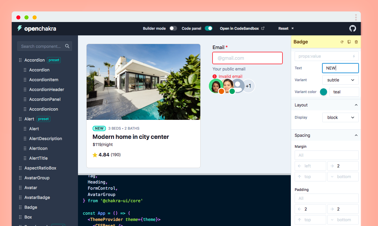The height and width of the screenshot is (226, 378).
Task: Collapse the Spacing section
Action: (x=356, y=135)
